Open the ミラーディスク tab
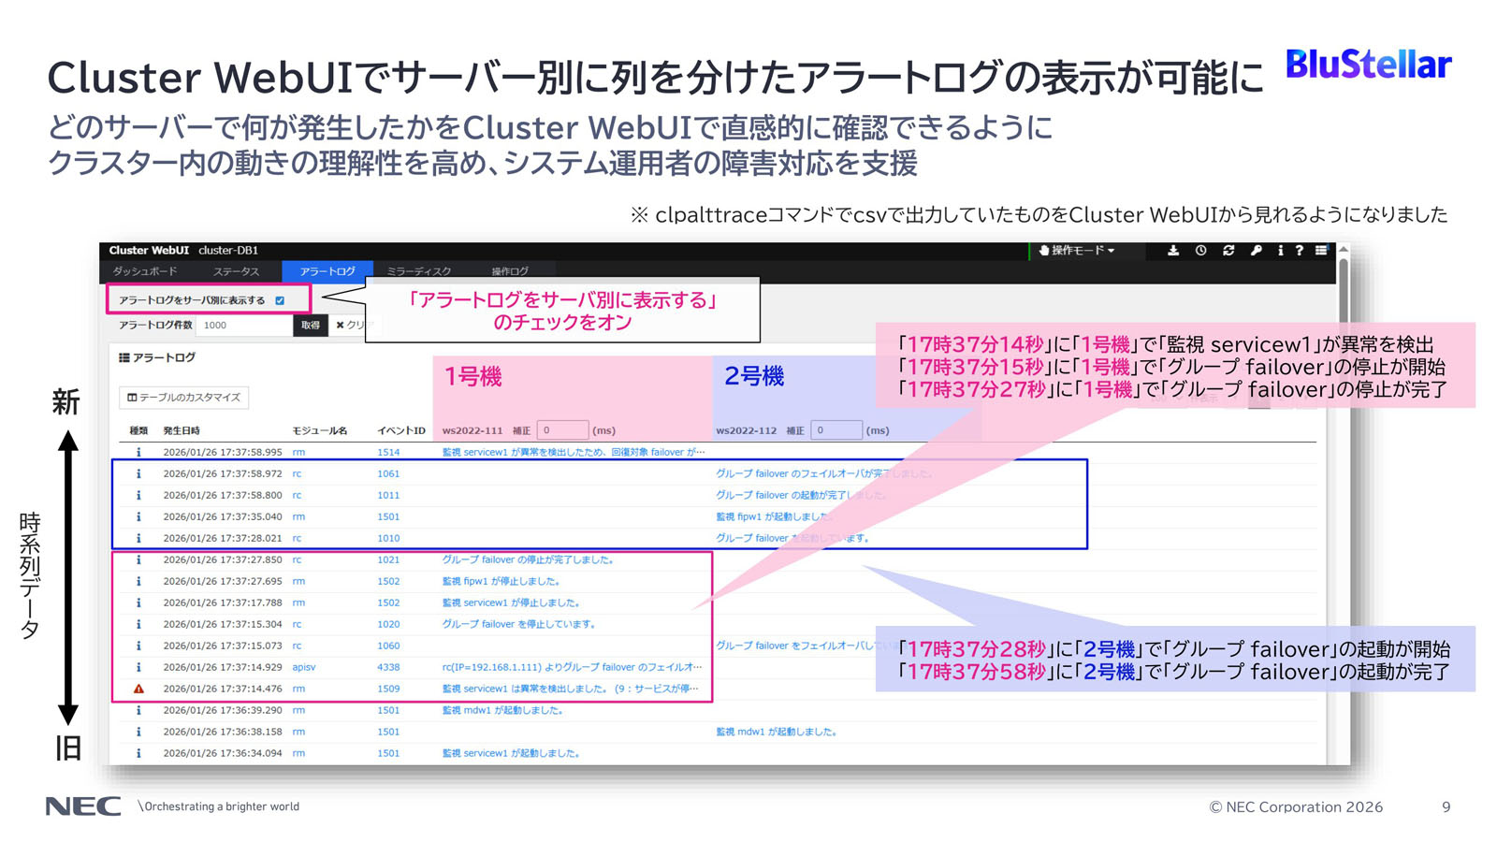1497x842 pixels. coord(419,271)
